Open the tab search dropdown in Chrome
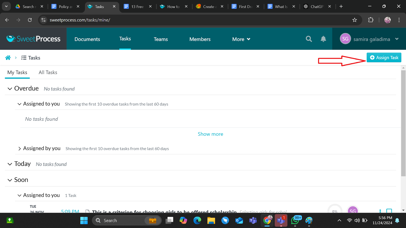The height and width of the screenshot is (228, 406). tap(6, 7)
